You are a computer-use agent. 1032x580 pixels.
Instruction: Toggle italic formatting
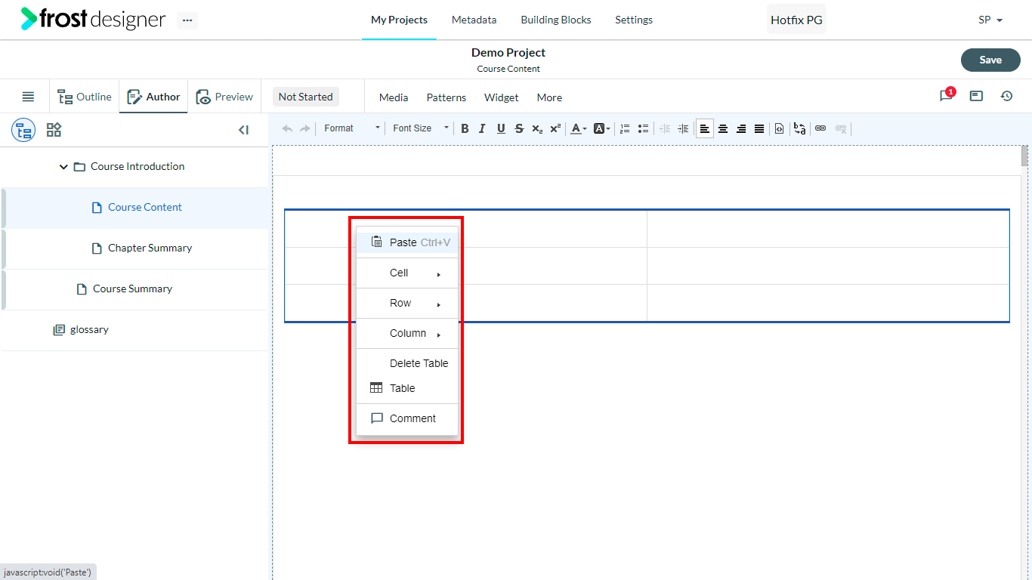(x=483, y=128)
